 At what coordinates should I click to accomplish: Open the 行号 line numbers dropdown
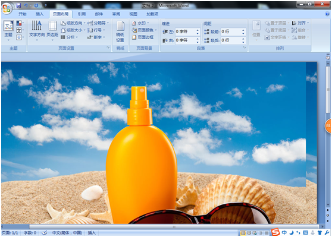click(x=96, y=30)
